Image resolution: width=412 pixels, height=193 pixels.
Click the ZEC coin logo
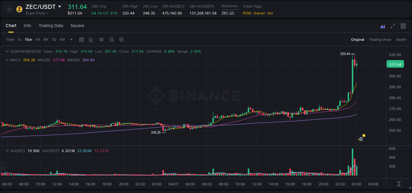19,10
